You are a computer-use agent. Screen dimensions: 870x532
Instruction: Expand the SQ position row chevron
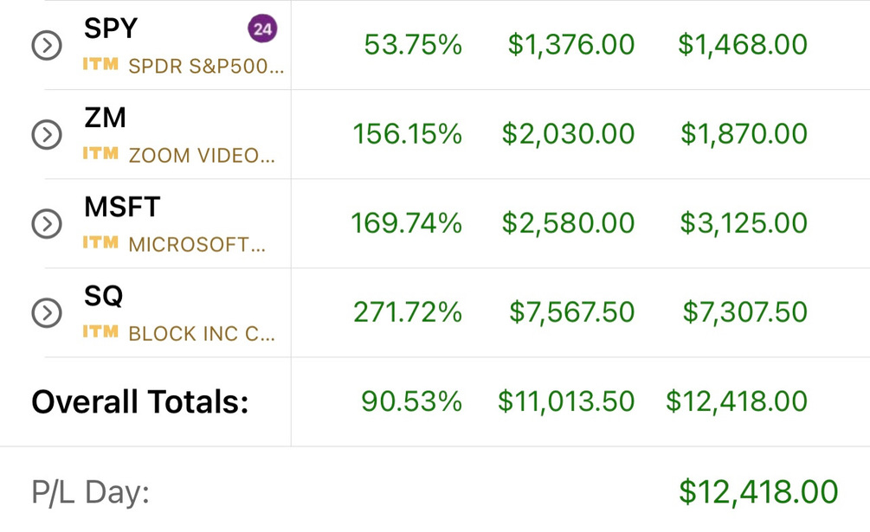tap(46, 313)
